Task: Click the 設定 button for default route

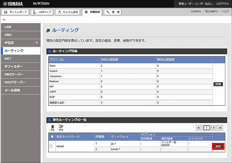Action: pos(218,146)
